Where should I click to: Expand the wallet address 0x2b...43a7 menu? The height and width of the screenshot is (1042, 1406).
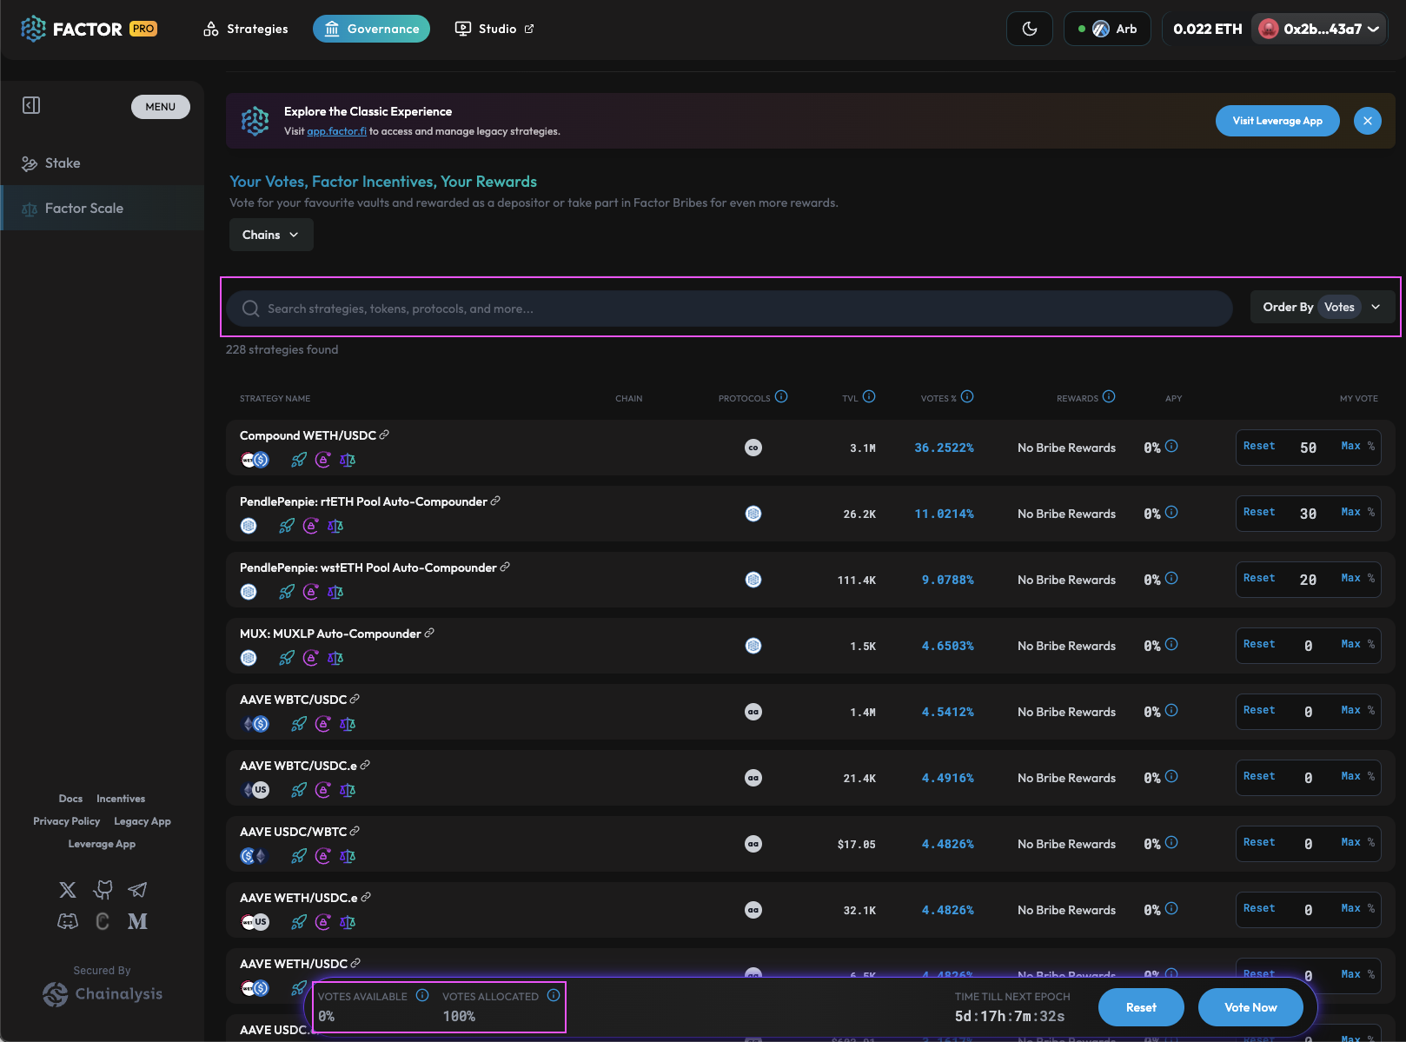[x=1318, y=29]
